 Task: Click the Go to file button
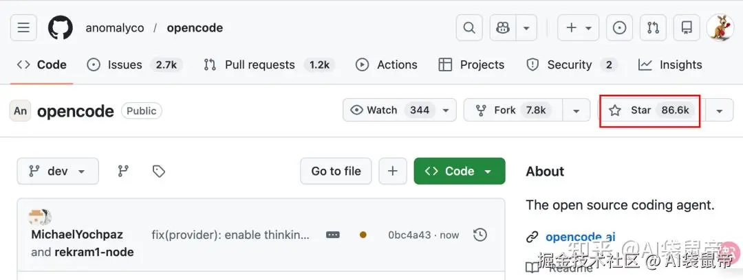336,172
